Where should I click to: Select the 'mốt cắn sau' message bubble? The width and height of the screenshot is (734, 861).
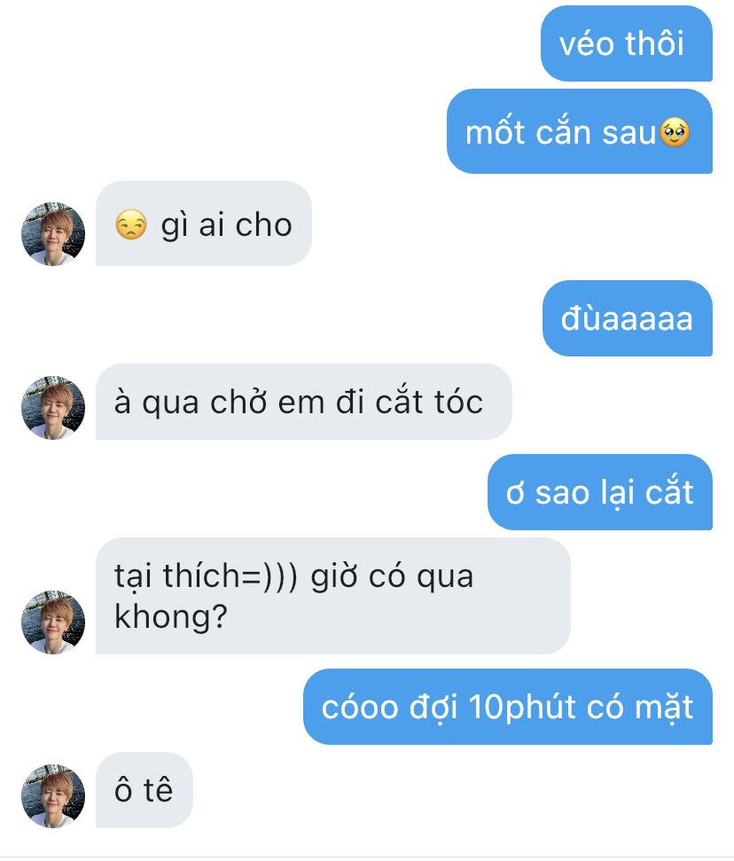(580, 132)
